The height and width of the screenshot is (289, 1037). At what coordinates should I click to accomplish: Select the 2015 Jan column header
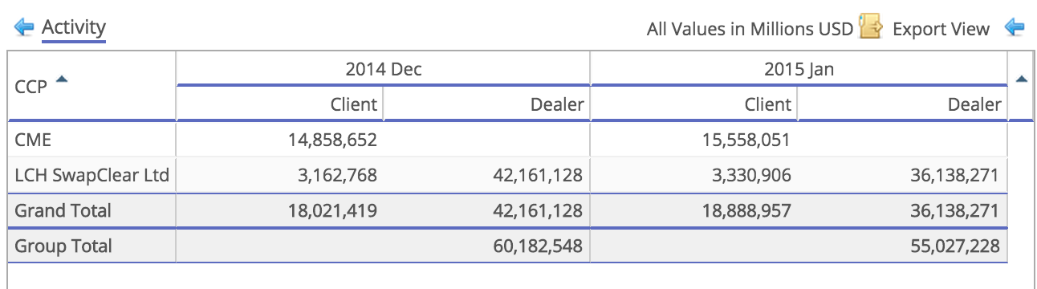[x=799, y=69]
